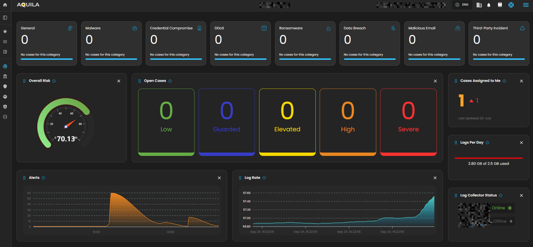Click the bank building sidebar icon
533x247 pixels.
coord(5,76)
